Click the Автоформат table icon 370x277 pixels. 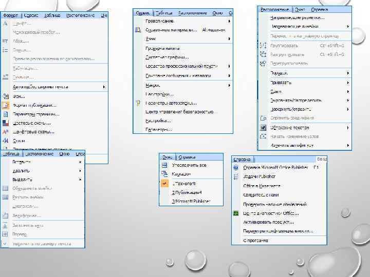tap(5, 215)
